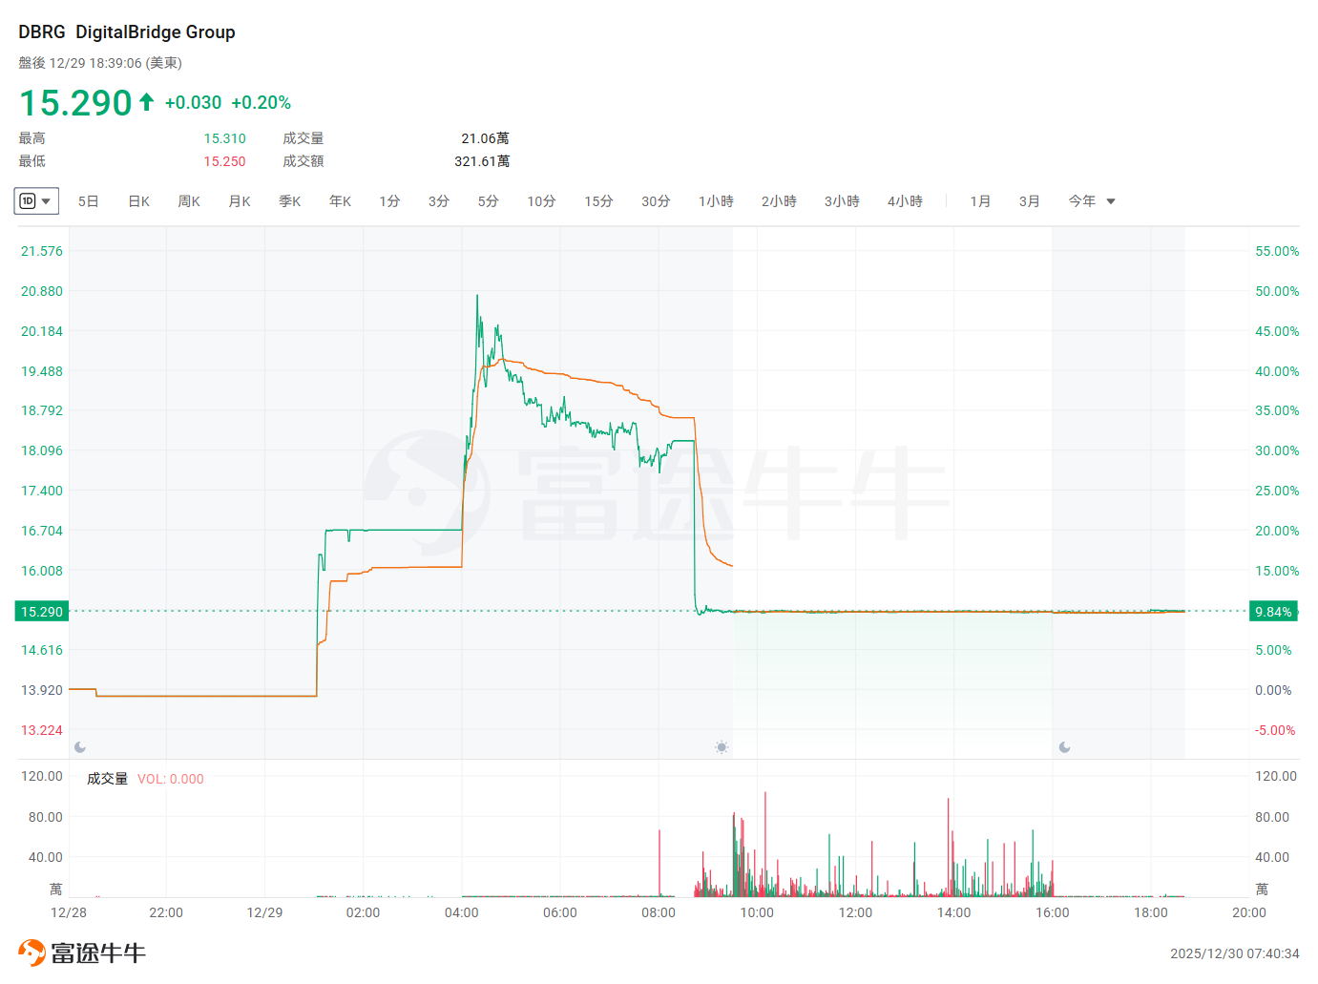Click the Futu bull logo at bottom-left
The image size is (1318, 984).
tap(31, 953)
